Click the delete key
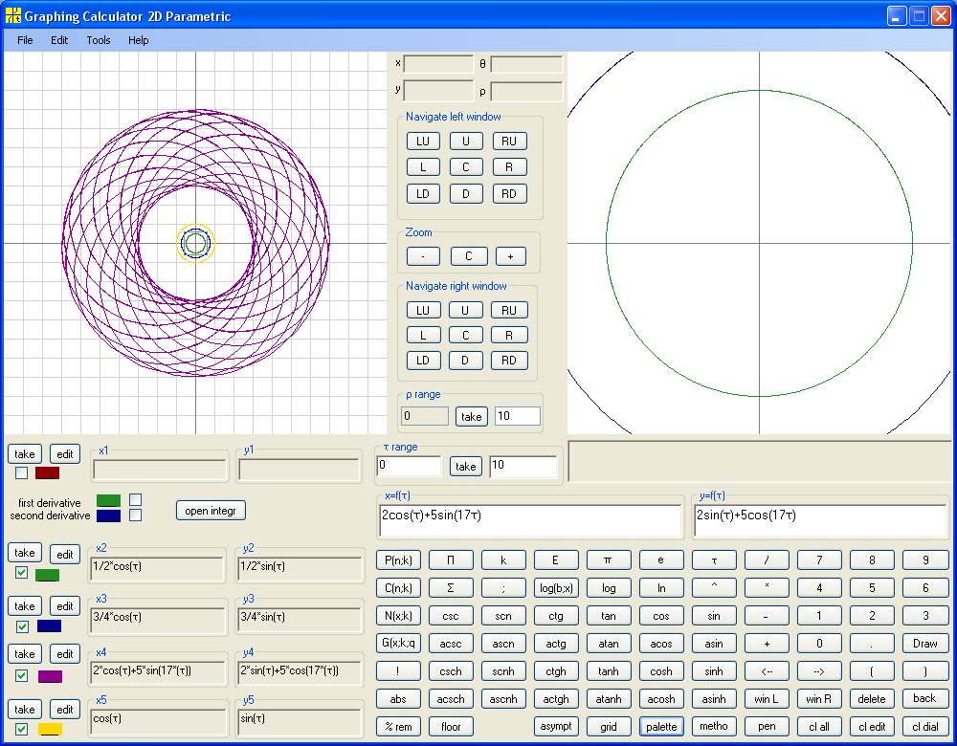The image size is (957, 746). [872, 699]
